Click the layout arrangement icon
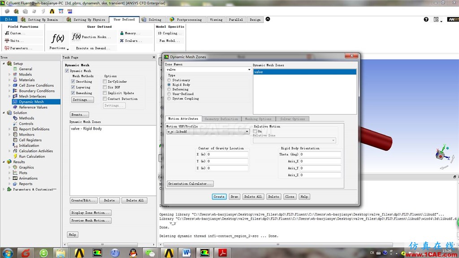This screenshot has height=258, width=459. [436, 19]
